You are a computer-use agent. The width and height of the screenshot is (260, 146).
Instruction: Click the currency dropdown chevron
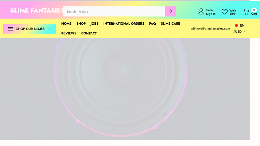(244, 32)
